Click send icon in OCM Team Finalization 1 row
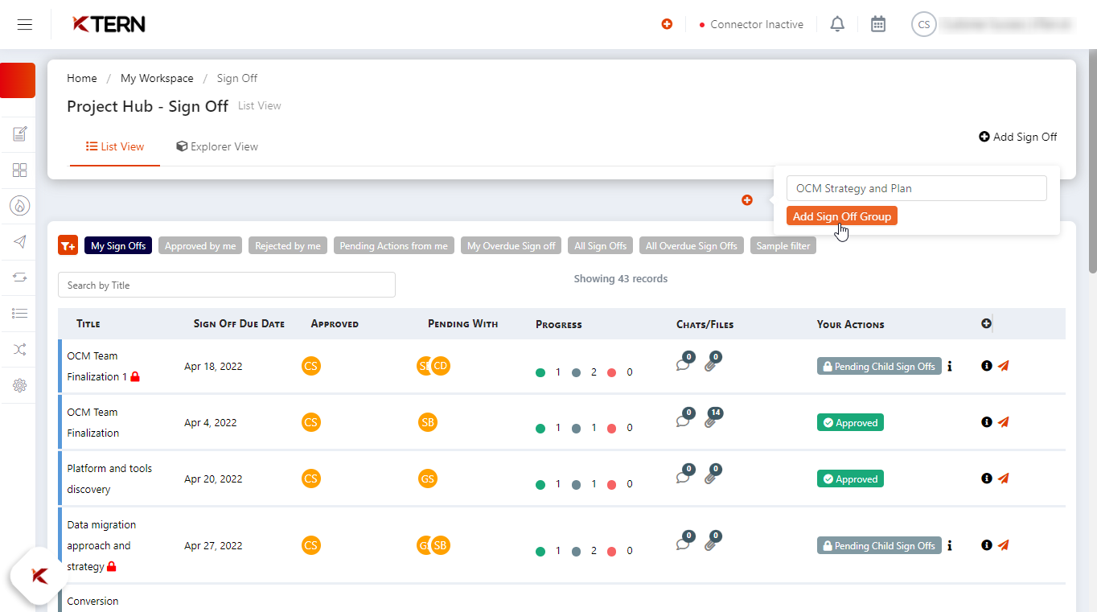 (1003, 366)
